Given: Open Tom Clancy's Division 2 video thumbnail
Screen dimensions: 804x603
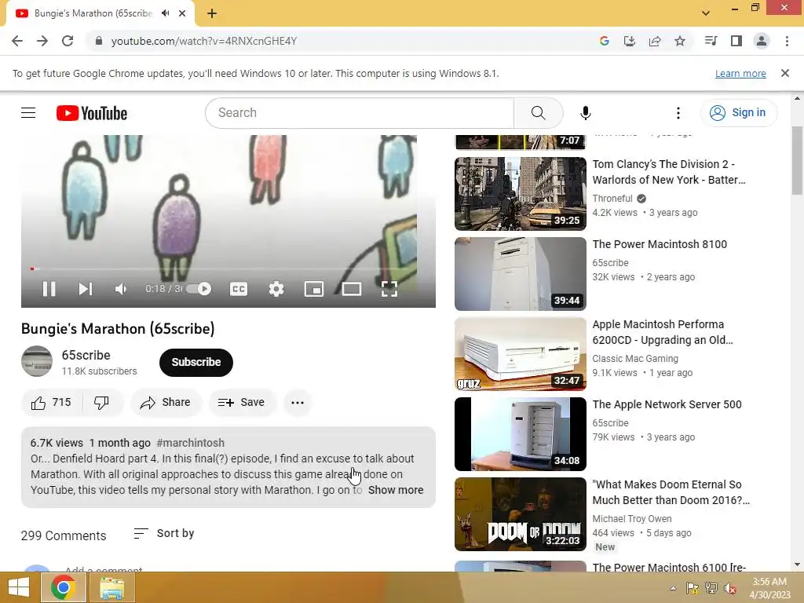Looking at the screenshot, I should [x=521, y=194].
